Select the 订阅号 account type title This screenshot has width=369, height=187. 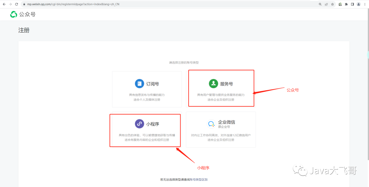[x=152, y=84]
